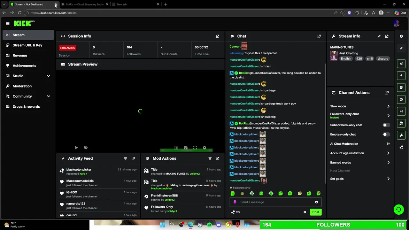The height and width of the screenshot is (230, 409).
Task: Focus the Send a message field
Action: pos(275,202)
